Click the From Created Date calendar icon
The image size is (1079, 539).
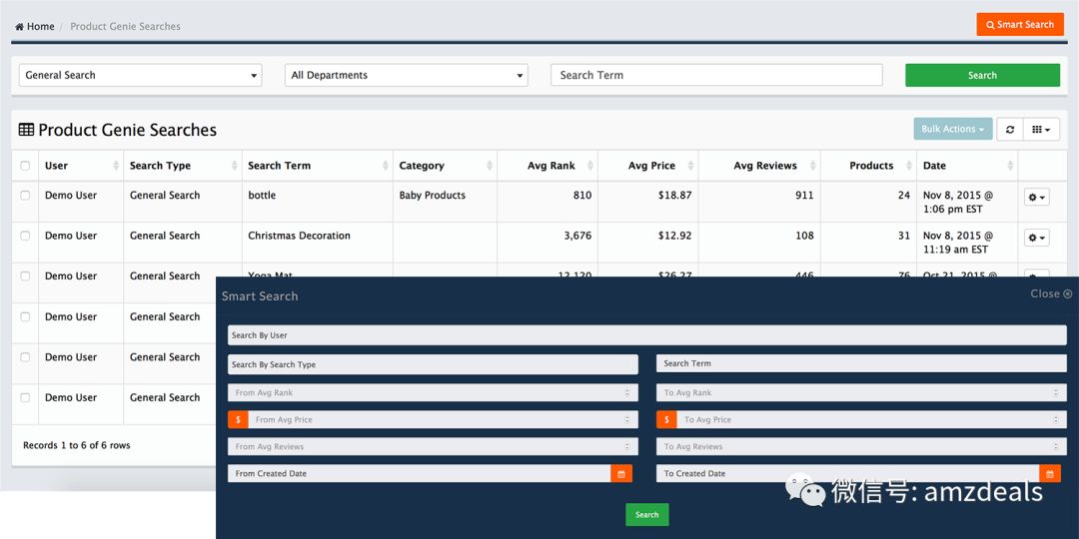click(x=621, y=474)
